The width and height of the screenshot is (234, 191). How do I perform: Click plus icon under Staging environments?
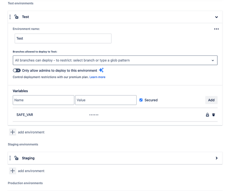pos(13,171)
